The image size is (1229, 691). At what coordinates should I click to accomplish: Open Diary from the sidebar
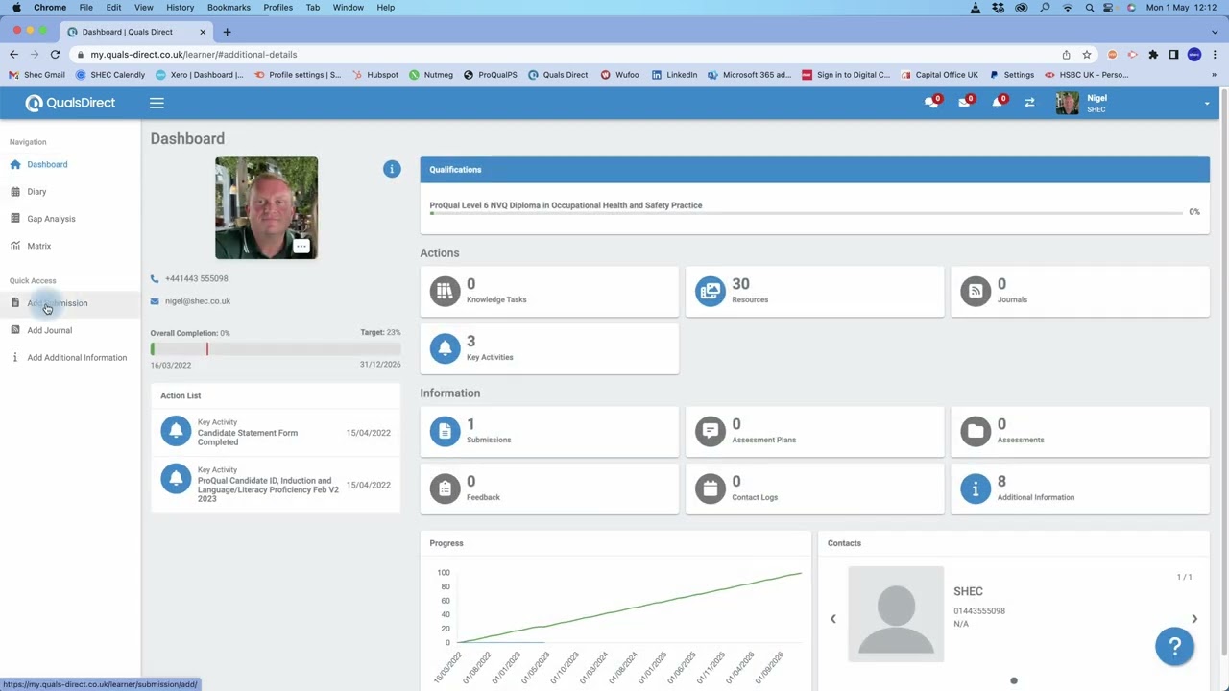tap(36, 191)
